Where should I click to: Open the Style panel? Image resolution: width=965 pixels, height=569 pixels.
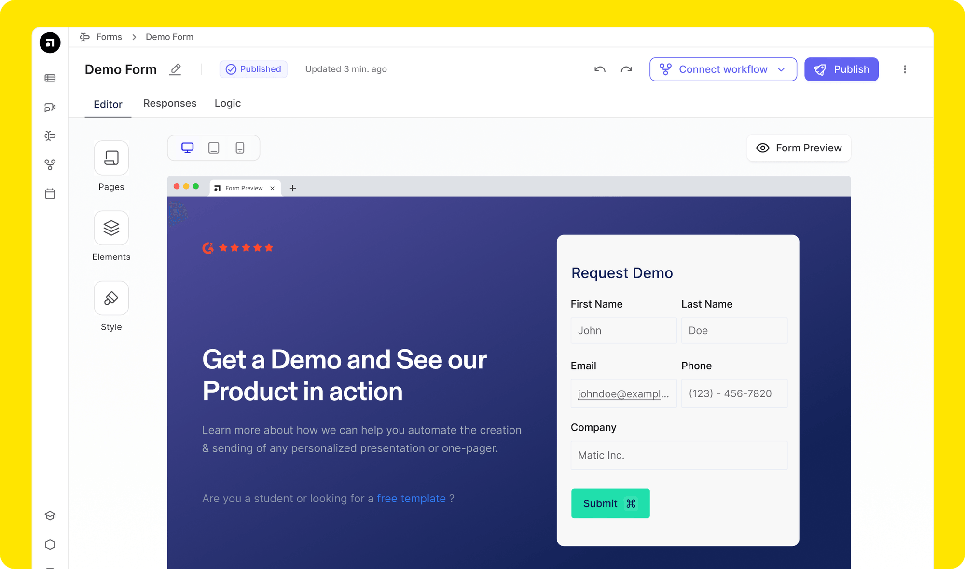[x=111, y=298]
